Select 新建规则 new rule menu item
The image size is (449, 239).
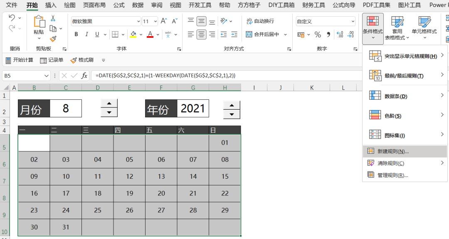tap(405, 151)
